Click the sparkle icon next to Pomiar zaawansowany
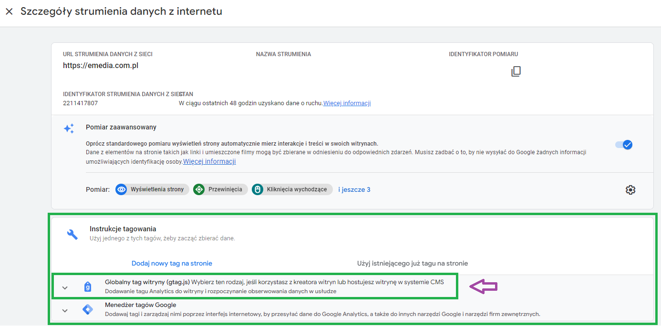The height and width of the screenshot is (326, 661). click(x=69, y=128)
